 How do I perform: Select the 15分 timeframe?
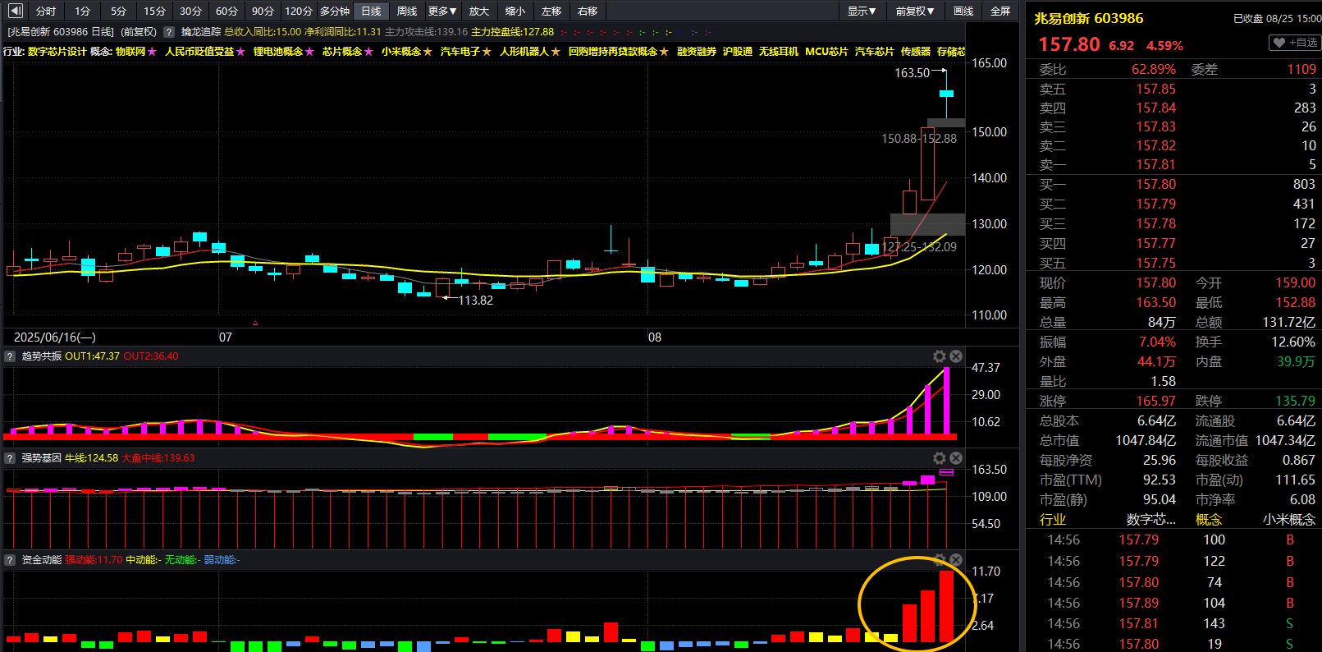coord(154,11)
